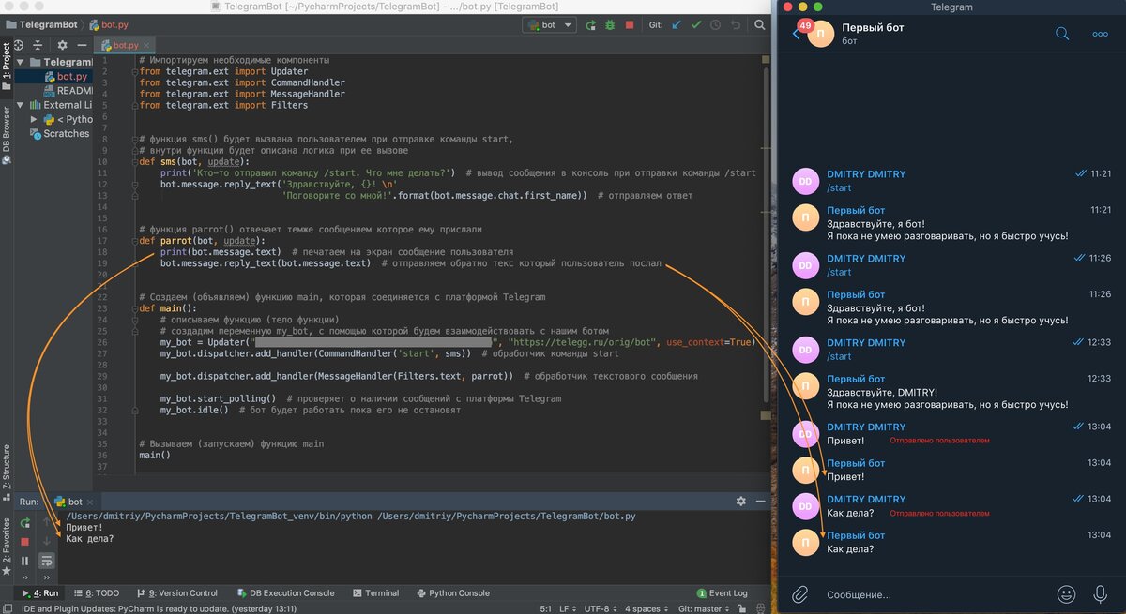This screenshot has height=614, width=1126.
Task: Commit changes using the green Git checkmark
Action: coord(696,25)
